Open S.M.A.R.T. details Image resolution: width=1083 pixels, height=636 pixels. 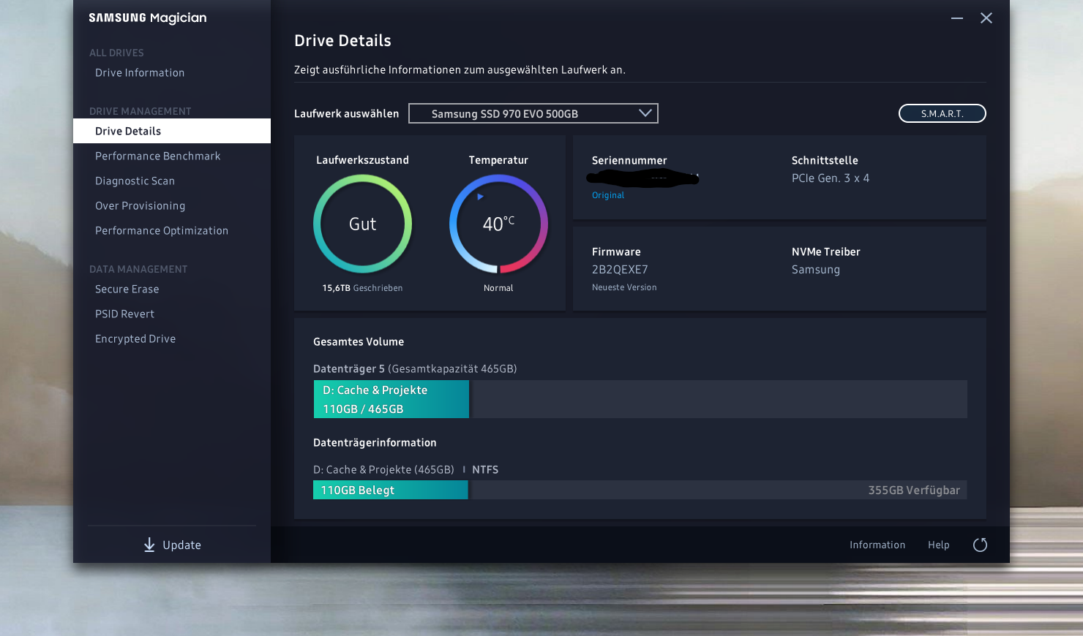pyautogui.click(x=943, y=113)
